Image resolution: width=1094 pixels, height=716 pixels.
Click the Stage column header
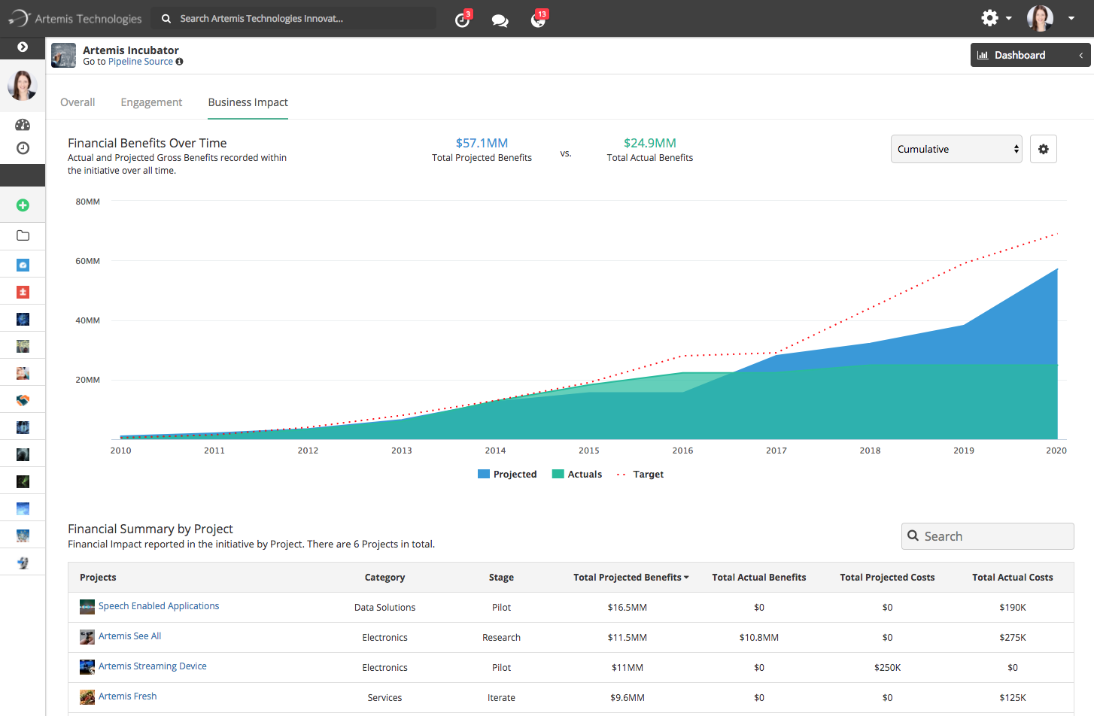501,578
